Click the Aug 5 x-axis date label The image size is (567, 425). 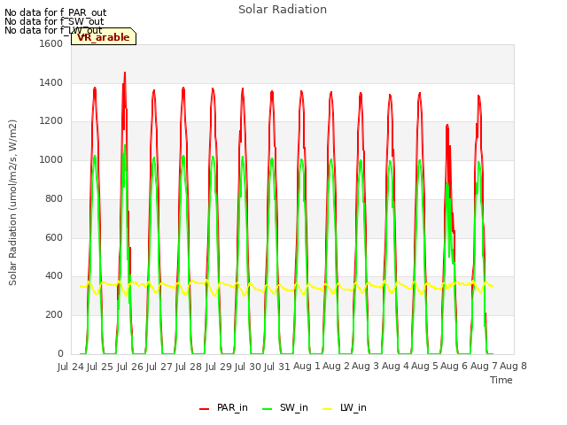click(424, 366)
